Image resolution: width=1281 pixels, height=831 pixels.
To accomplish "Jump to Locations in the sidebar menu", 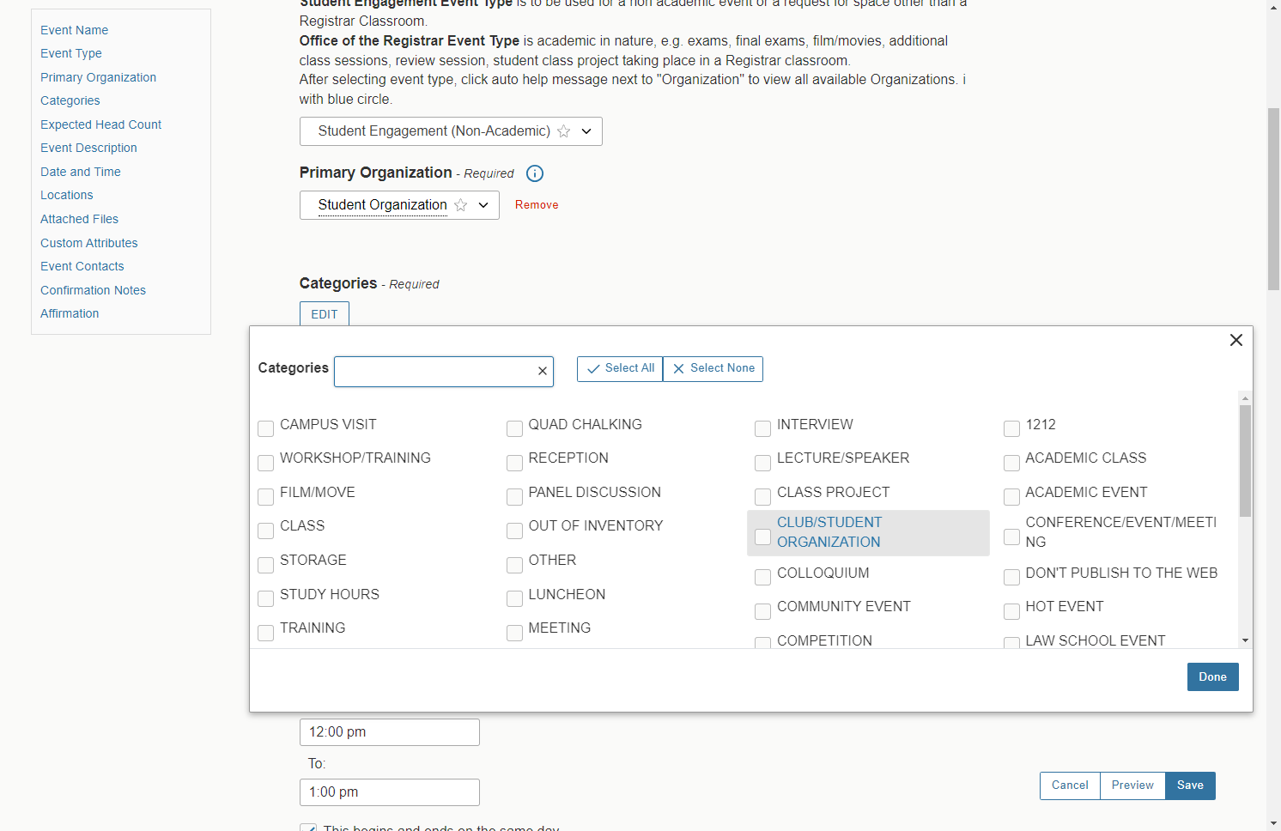I will (x=66, y=195).
